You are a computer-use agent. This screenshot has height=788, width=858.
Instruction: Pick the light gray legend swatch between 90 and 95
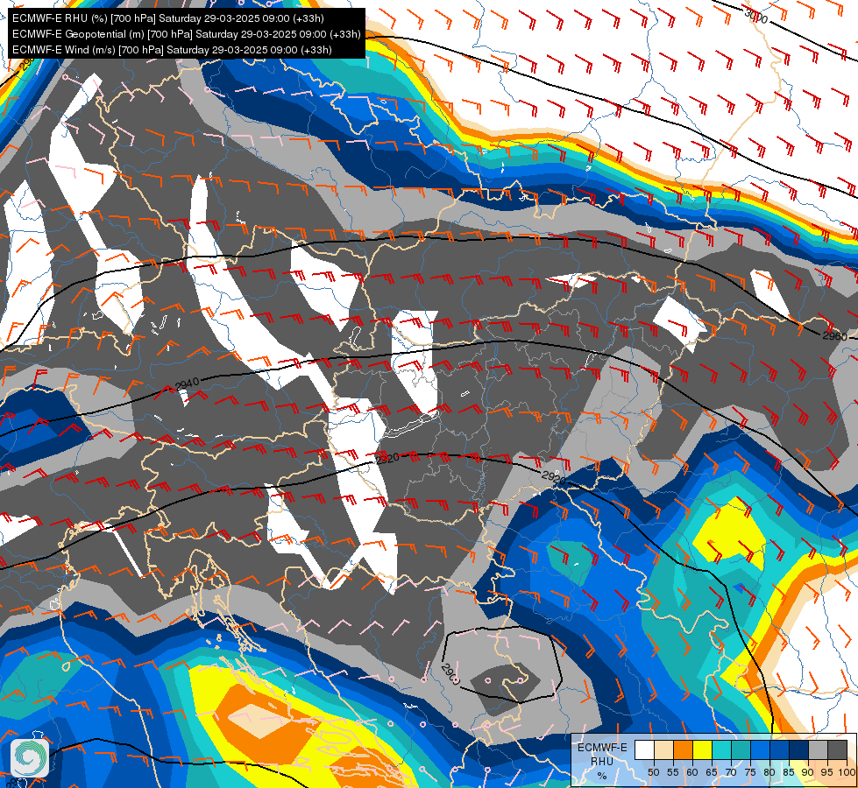pyautogui.click(x=818, y=749)
